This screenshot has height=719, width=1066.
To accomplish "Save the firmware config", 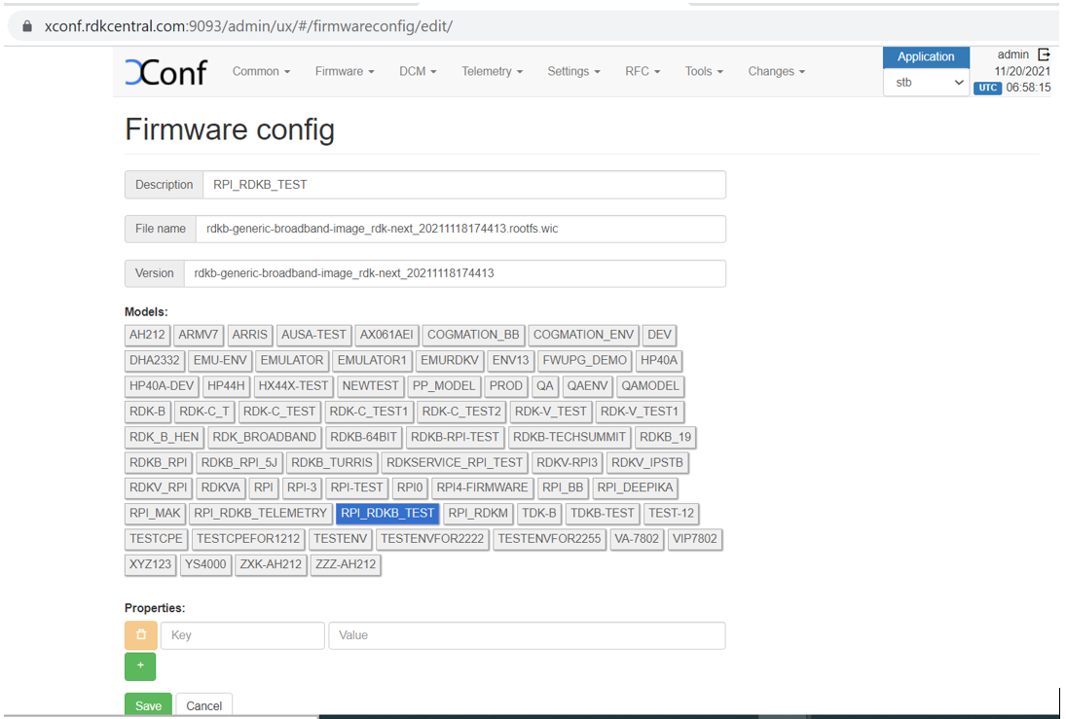I will pos(148,705).
